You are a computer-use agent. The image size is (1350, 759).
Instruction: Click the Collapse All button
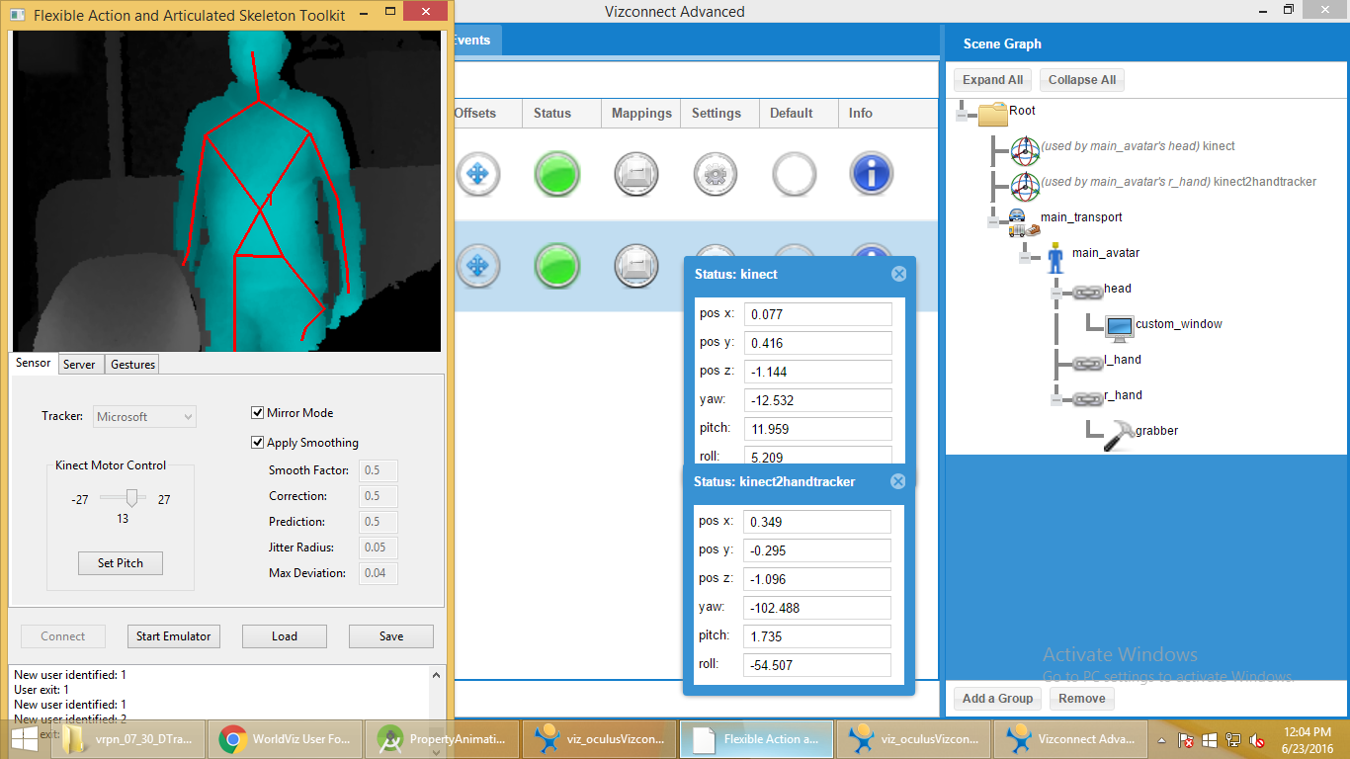(x=1081, y=80)
